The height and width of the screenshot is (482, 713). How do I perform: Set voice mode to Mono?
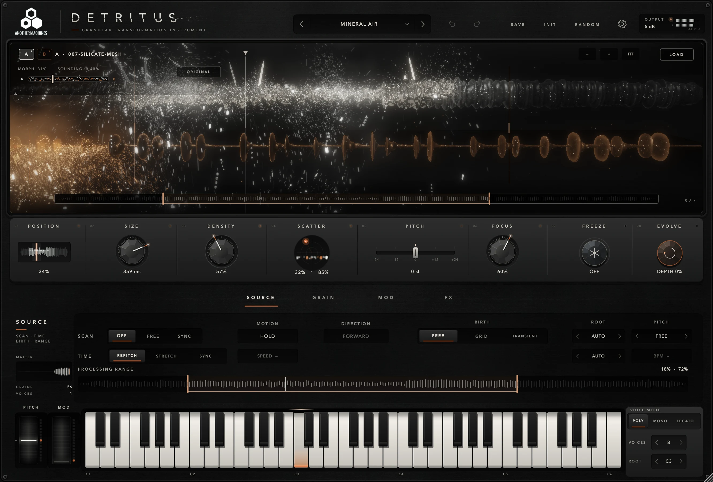pyautogui.click(x=660, y=421)
